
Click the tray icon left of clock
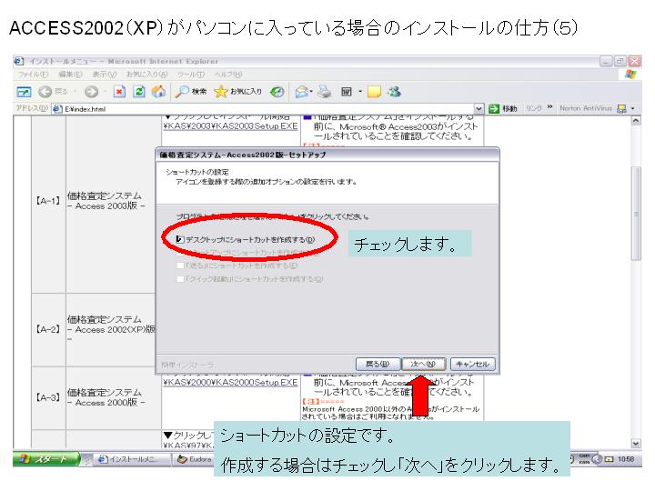pyautogui.click(x=610, y=459)
